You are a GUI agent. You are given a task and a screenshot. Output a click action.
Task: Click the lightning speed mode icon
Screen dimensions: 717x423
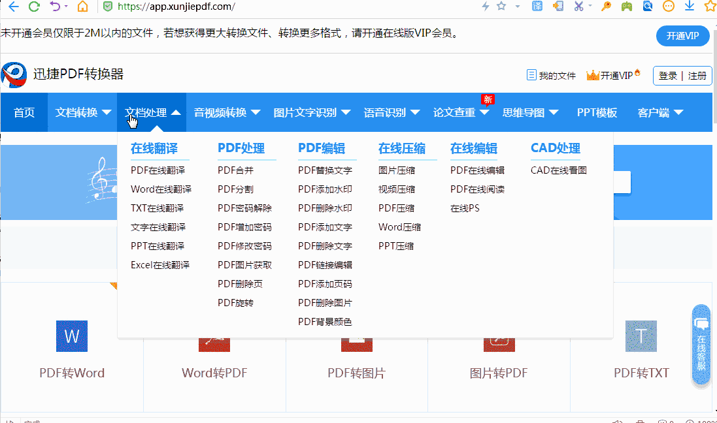pos(486,6)
